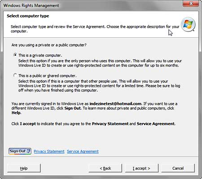Image resolution: width=202 pixels, height=179 pixels.
Task: Open the Privacy Statement link
Action: (49, 152)
